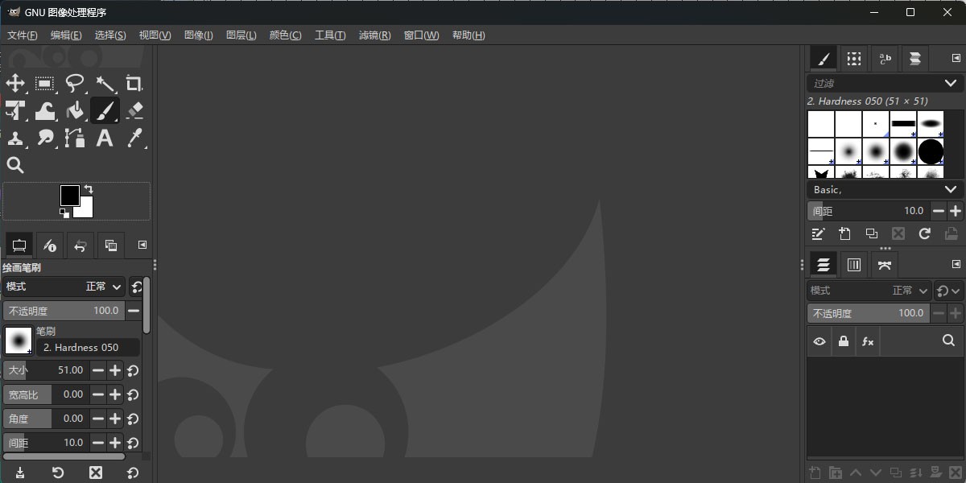Viewport: 966px width, 483px height.
Task: Increase brush 大小 with the plus button
Action: tap(115, 370)
